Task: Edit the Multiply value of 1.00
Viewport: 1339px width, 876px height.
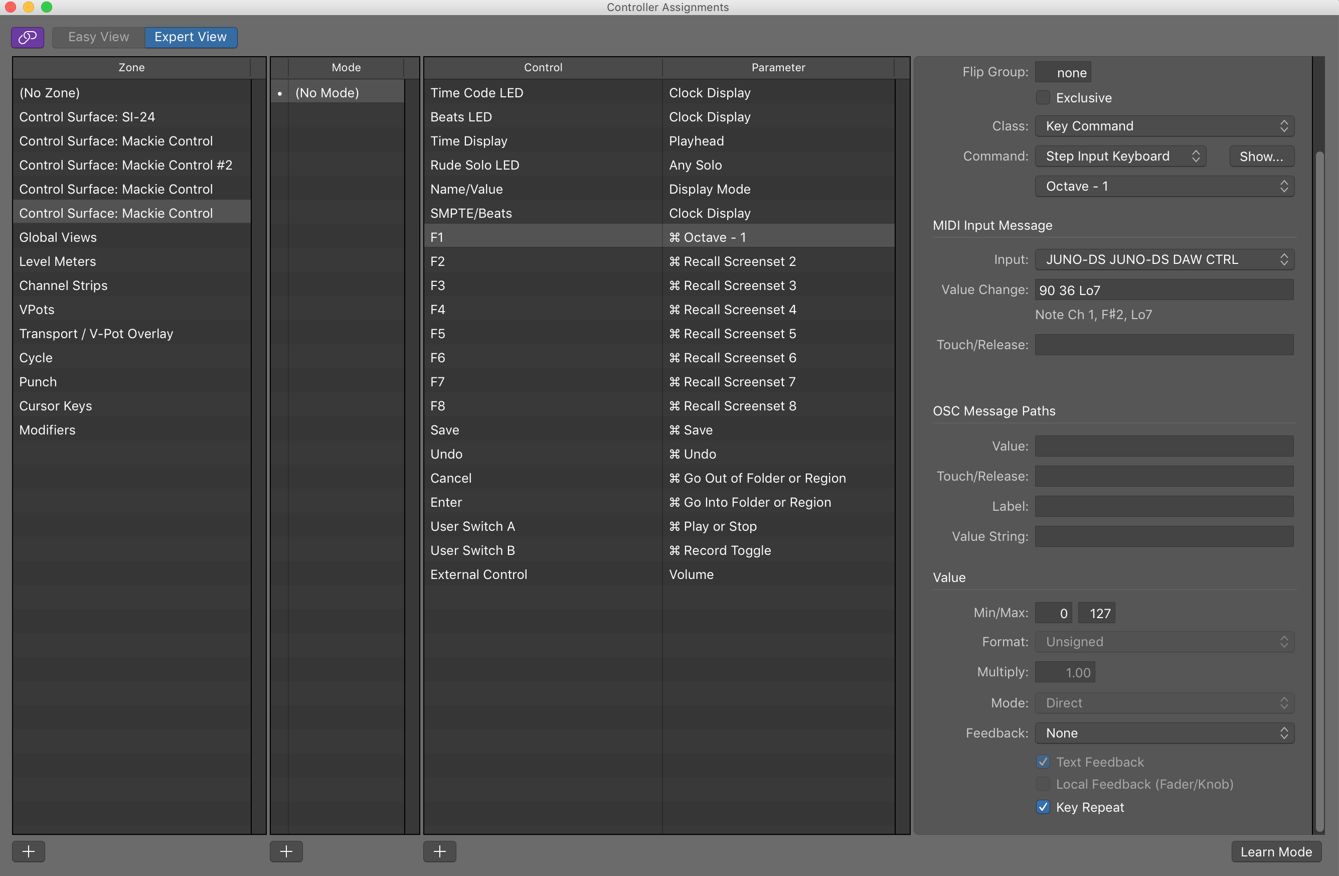Action: coord(1065,672)
